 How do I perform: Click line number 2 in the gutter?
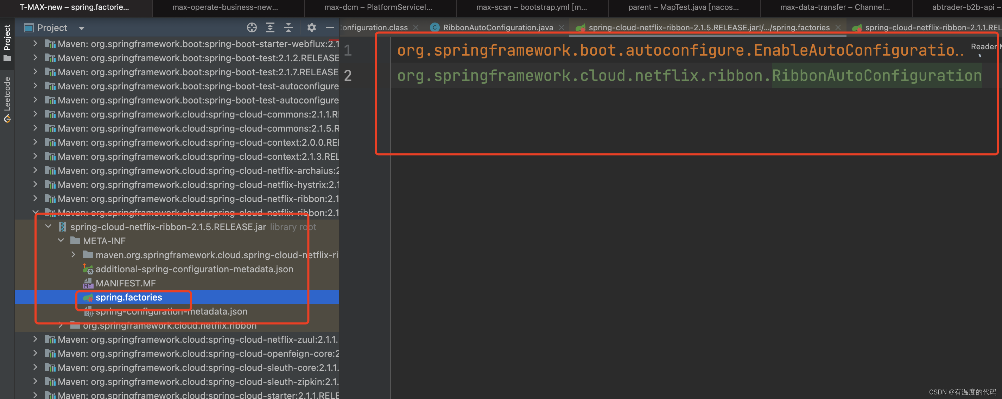coord(348,75)
